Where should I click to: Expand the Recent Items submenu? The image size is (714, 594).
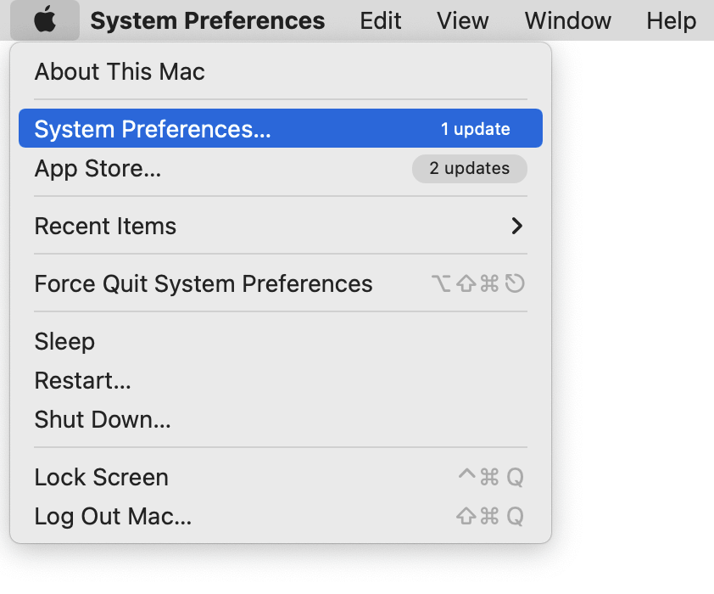tap(105, 226)
